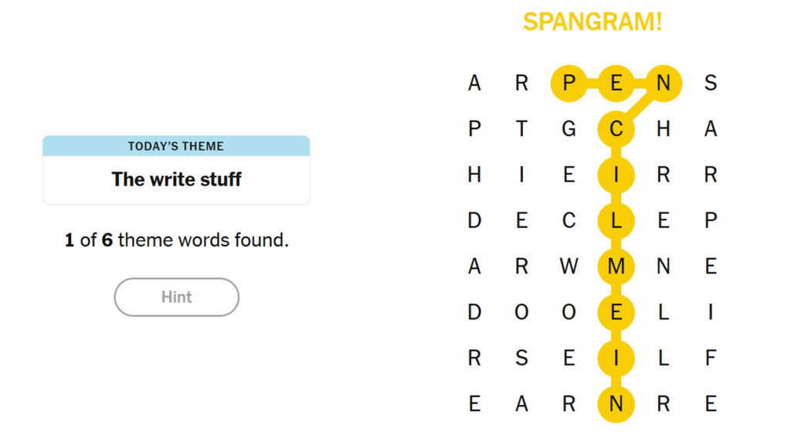791x445 pixels.
Task: Select the highlighted letter P in the top row
Action: (569, 83)
